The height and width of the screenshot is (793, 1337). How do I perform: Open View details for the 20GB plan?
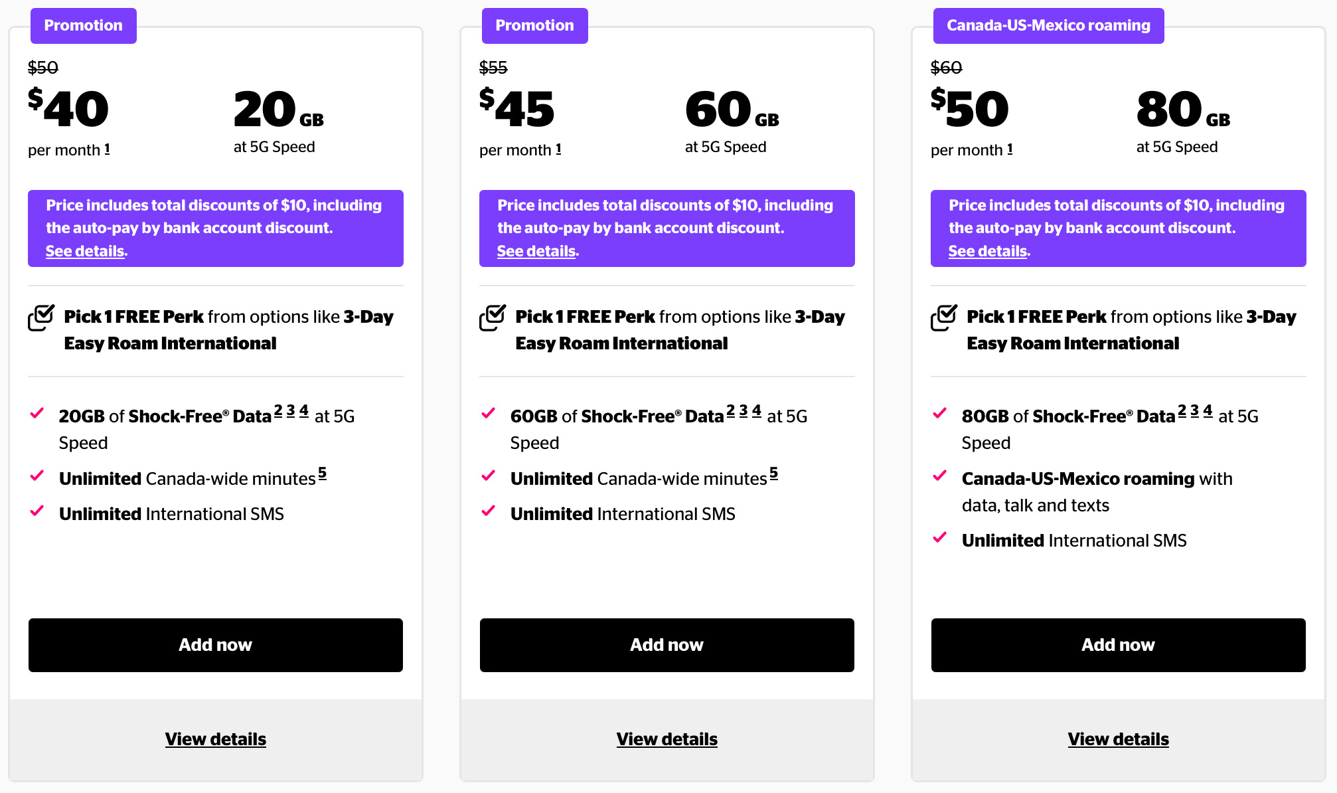pos(216,739)
